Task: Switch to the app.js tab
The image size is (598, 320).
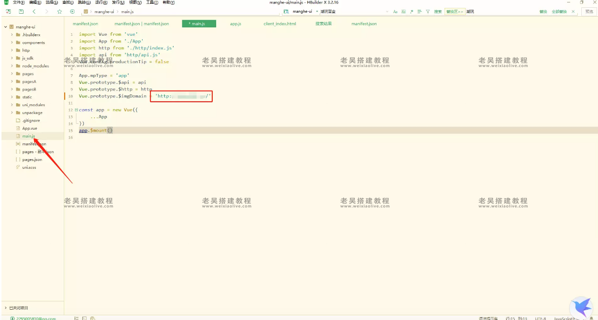Action: (235, 23)
